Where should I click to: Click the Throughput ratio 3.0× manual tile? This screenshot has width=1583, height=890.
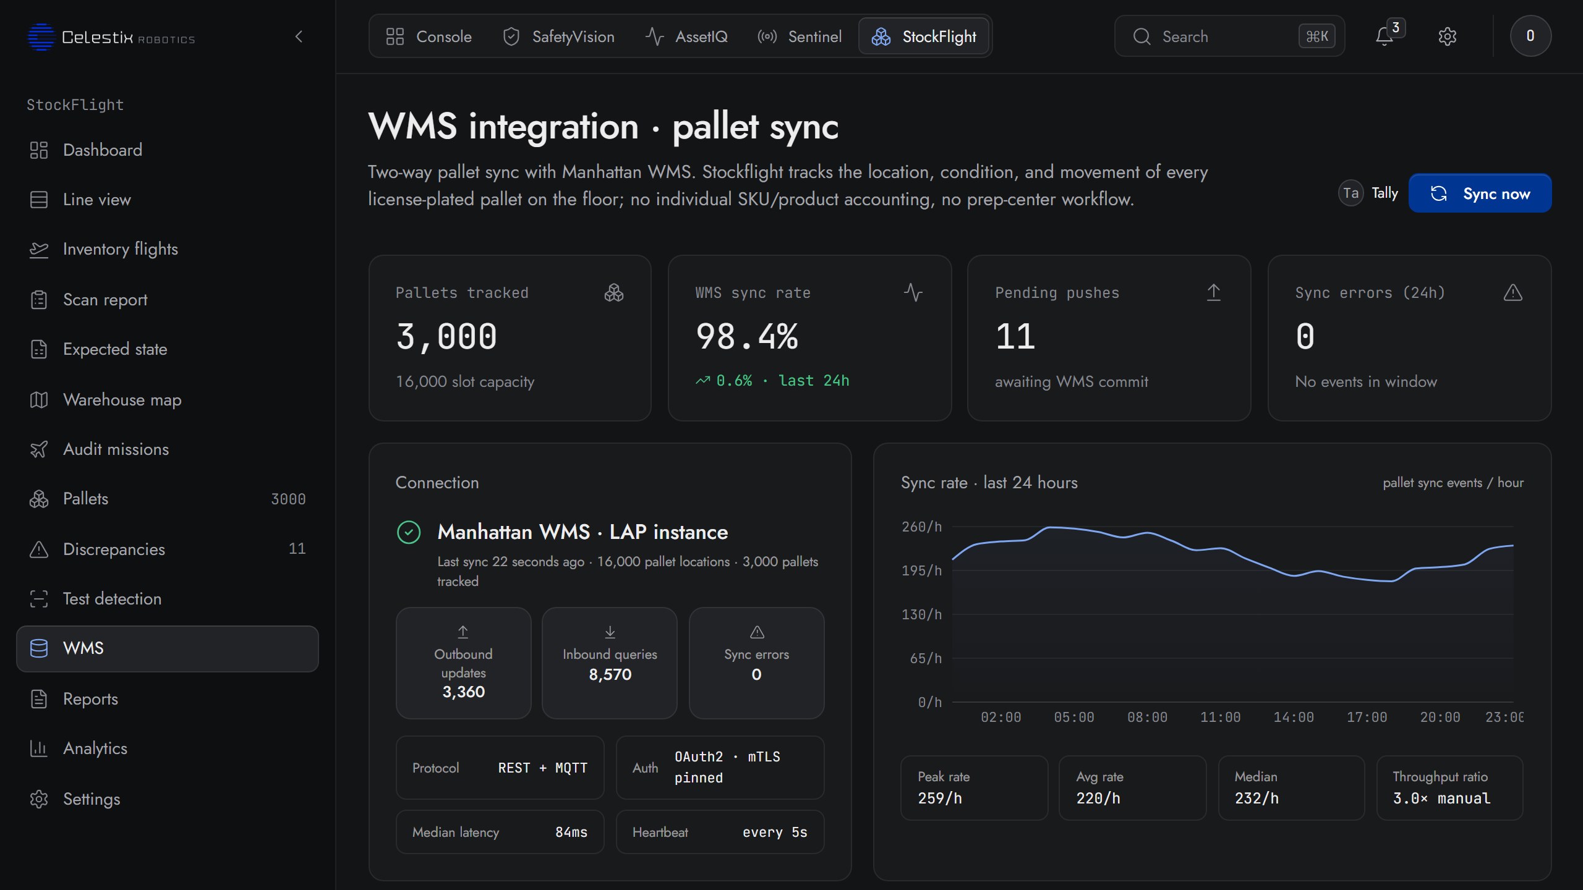click(x=1450, y=788)
